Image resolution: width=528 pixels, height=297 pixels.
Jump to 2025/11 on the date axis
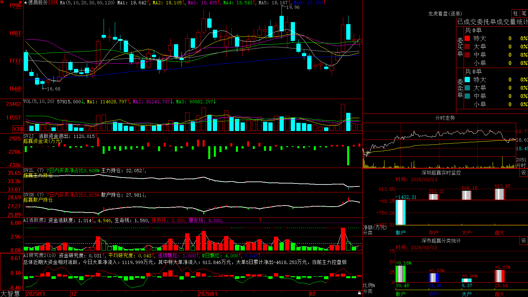coord(35,294)
